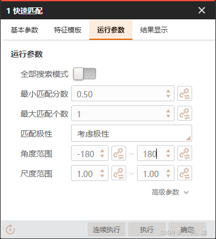
Task: Click the 最大匹配个数 stepper arrows
Action: pos(168,113)
